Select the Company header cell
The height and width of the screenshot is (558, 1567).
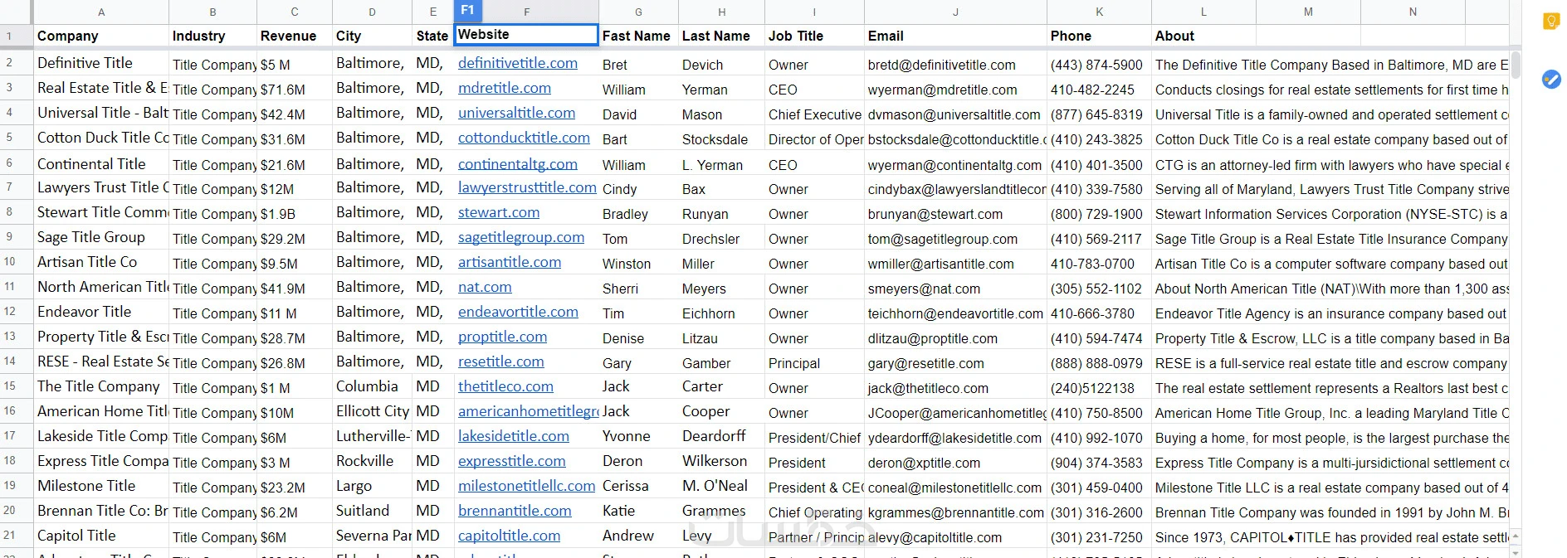[x=101, y=36]
